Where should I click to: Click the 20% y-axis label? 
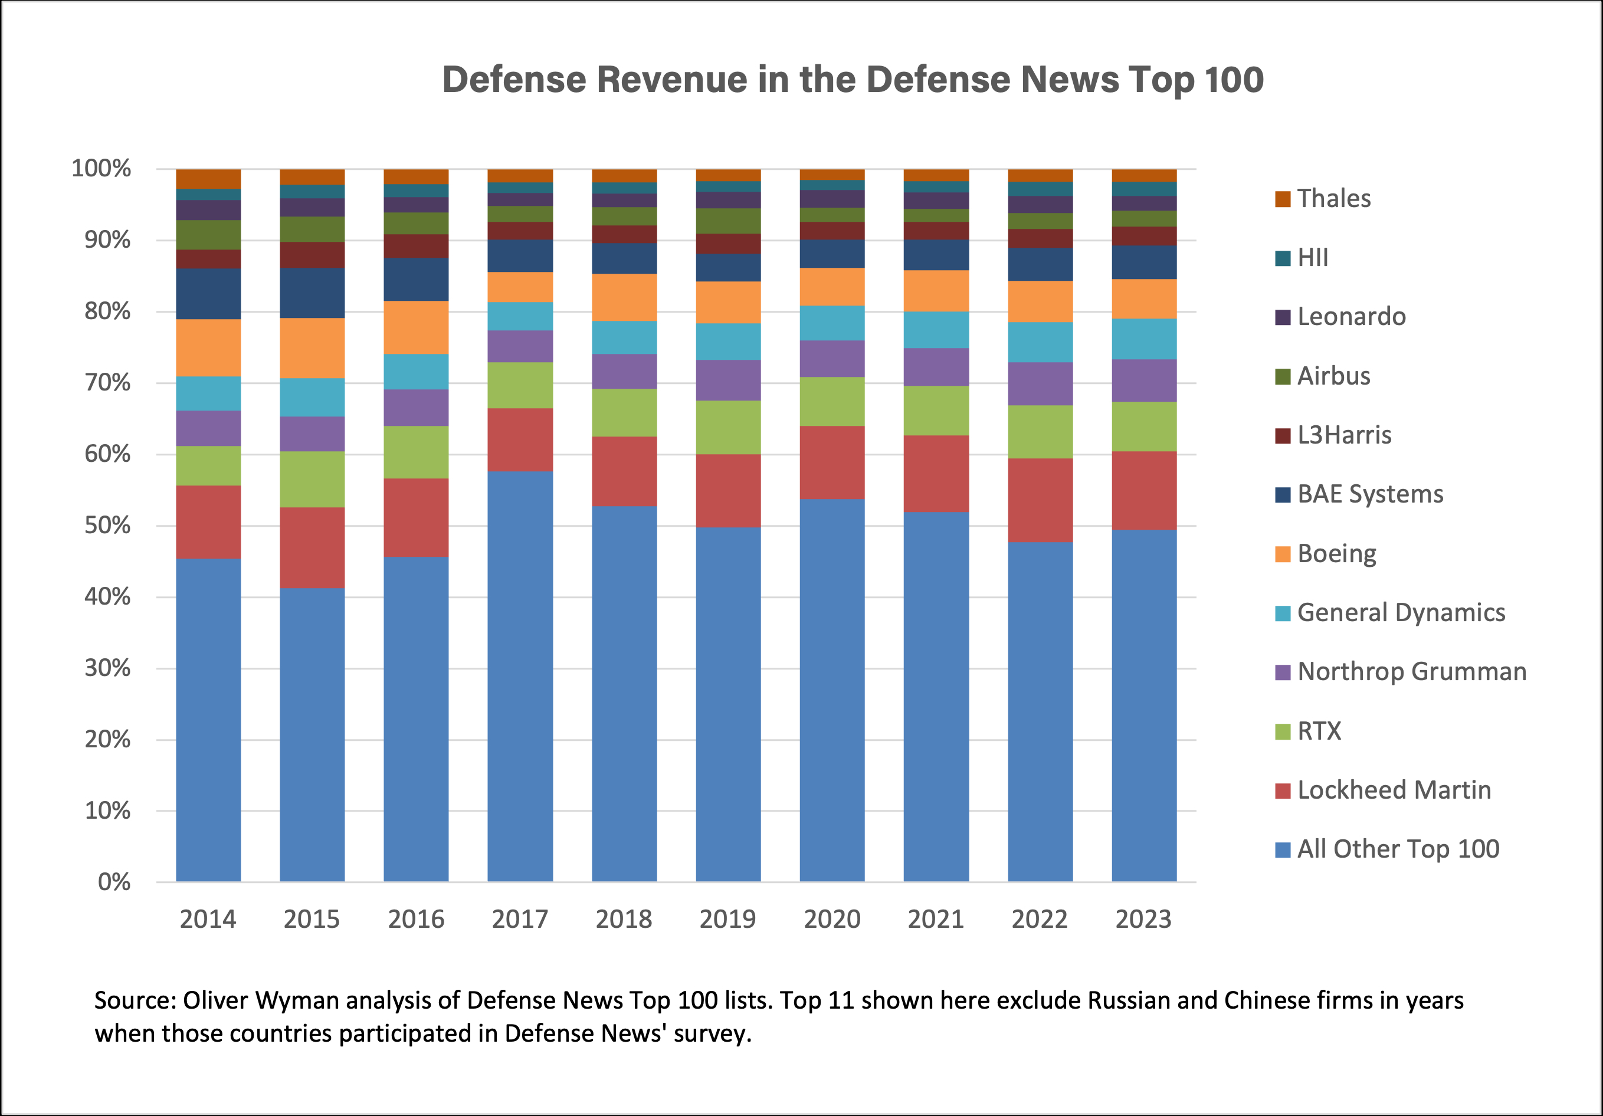click(107, 740)
